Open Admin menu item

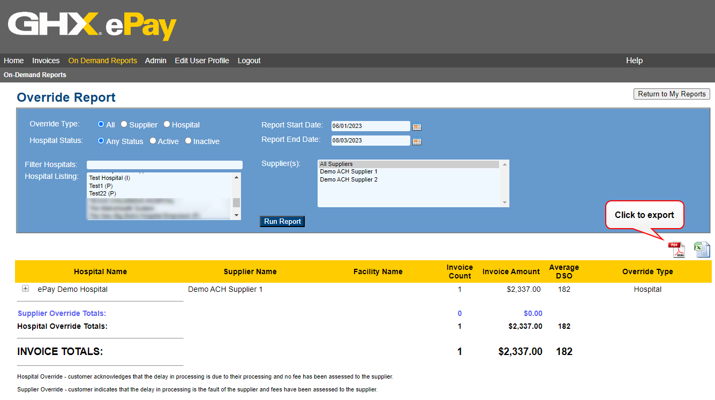(x=156, y=61)
